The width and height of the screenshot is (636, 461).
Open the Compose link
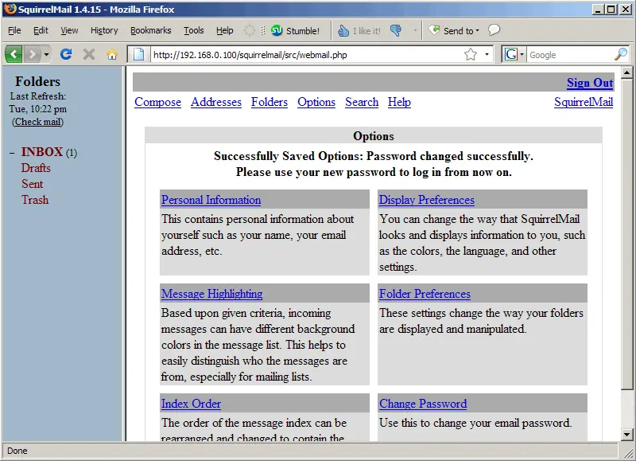[x=157, y=102]
